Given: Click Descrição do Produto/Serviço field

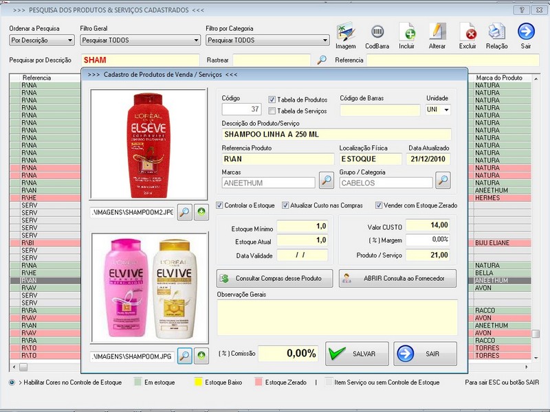Looking at the screenshot, I should pos(336,134).
